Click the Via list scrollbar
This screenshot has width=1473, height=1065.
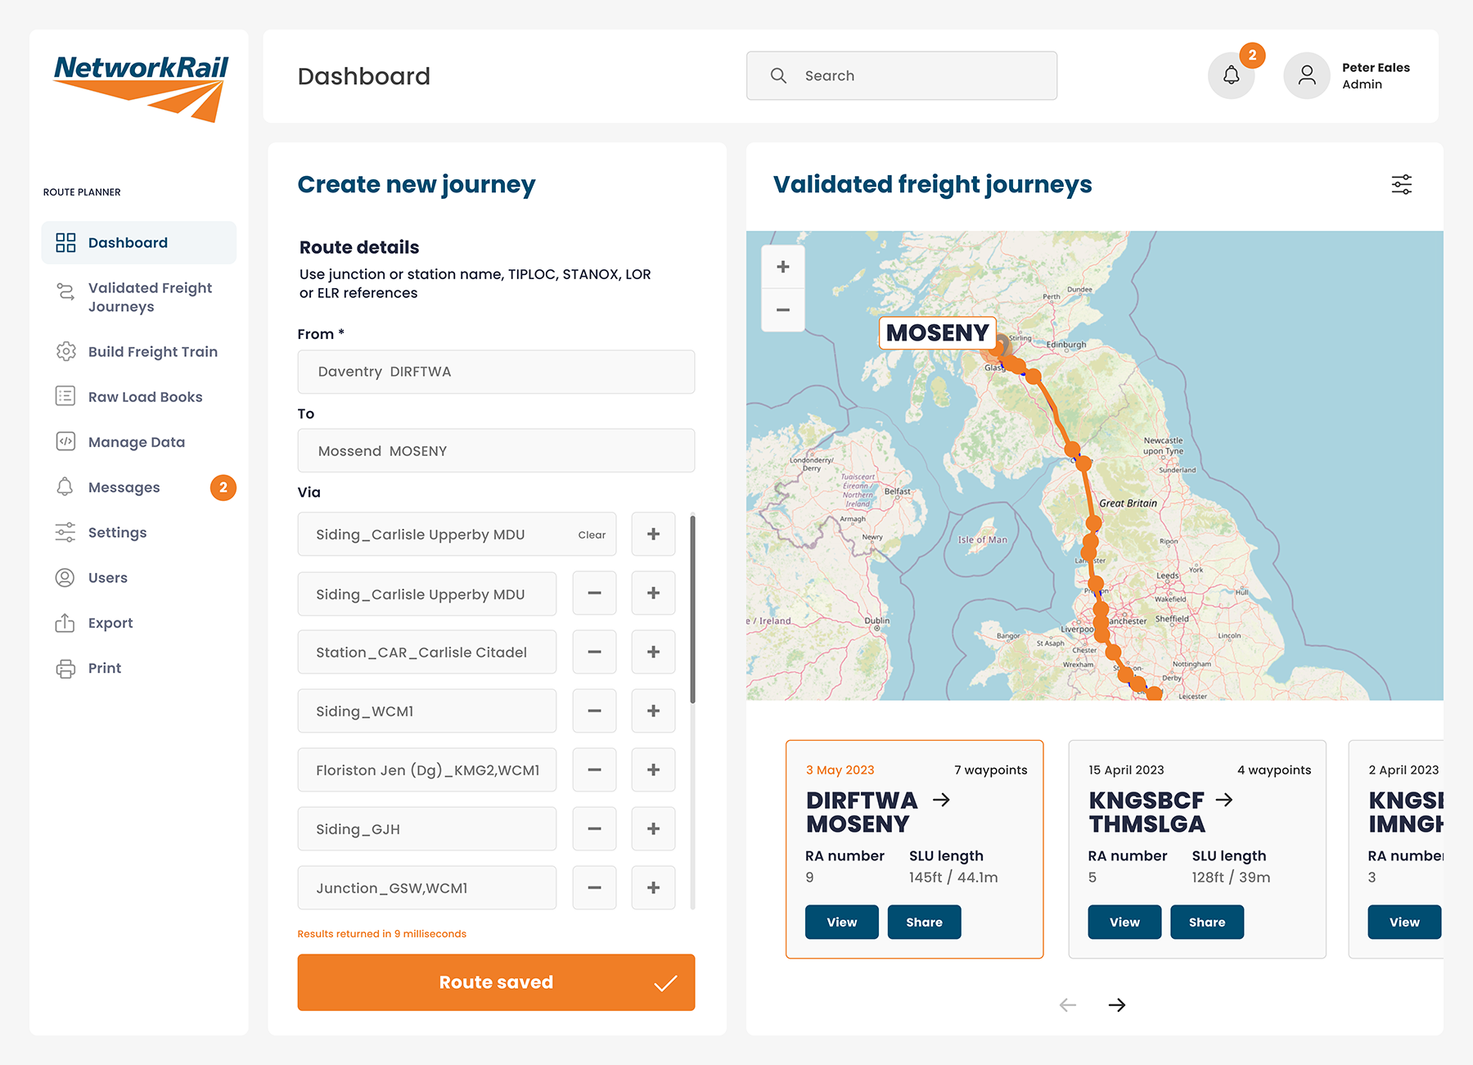(692, 609)
